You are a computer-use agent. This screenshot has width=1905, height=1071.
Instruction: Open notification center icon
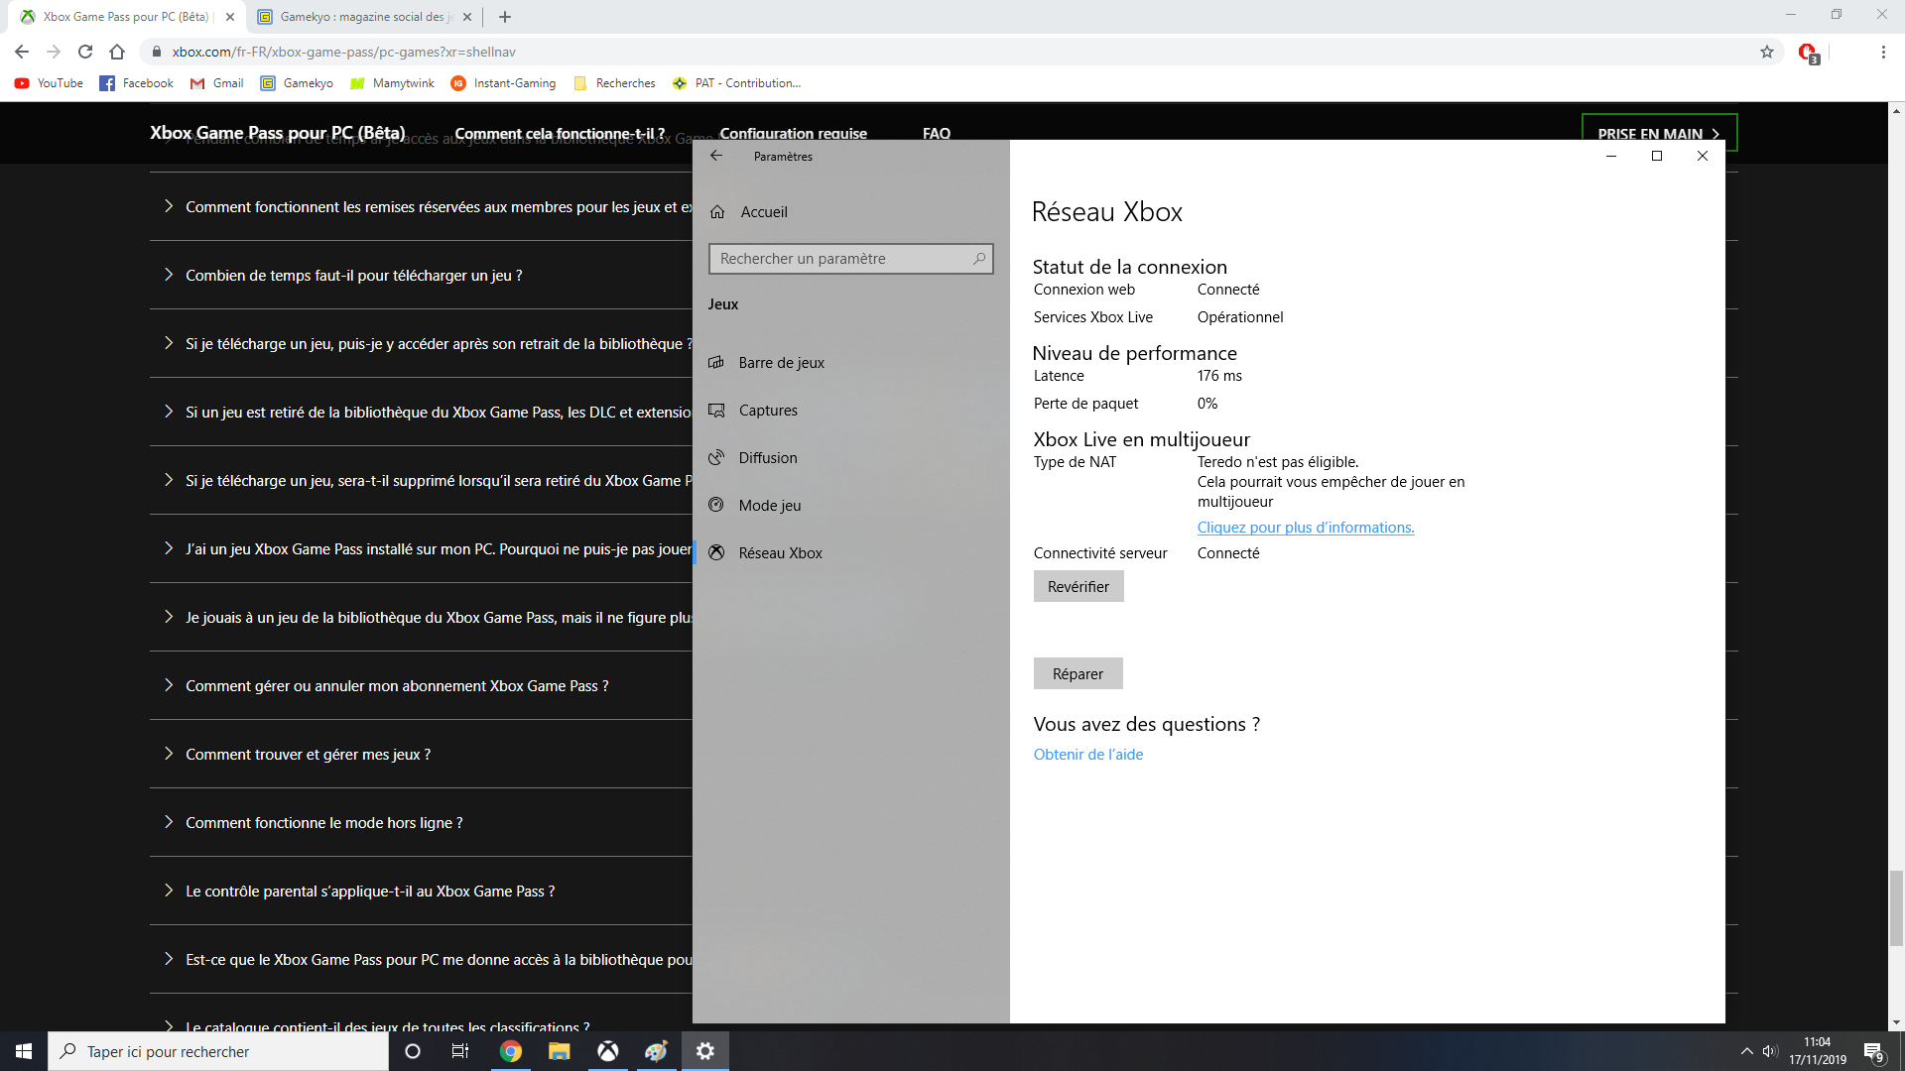(x=1873, y=1051)
